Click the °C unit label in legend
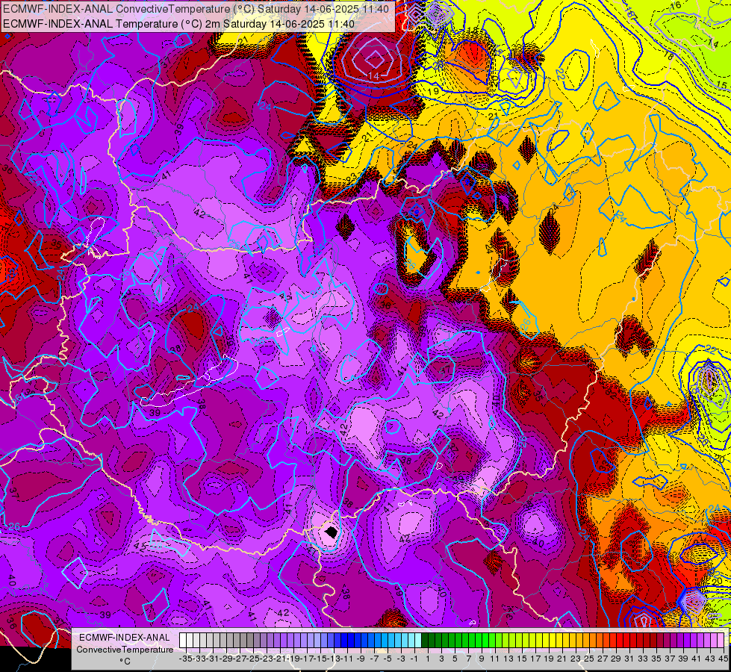This screenshot has width=731, height=672. tap(125, 662)
